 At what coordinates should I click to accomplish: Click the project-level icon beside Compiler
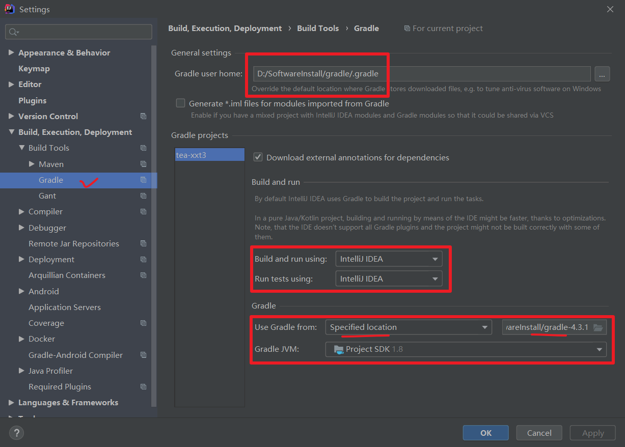(x=143, y=212)
